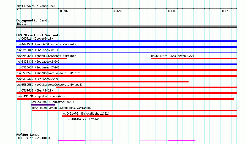Click the nsv5431076 (ByrskaBishop2022) label
This screenshot has width=245, height=144.
[x=85, y=113]
